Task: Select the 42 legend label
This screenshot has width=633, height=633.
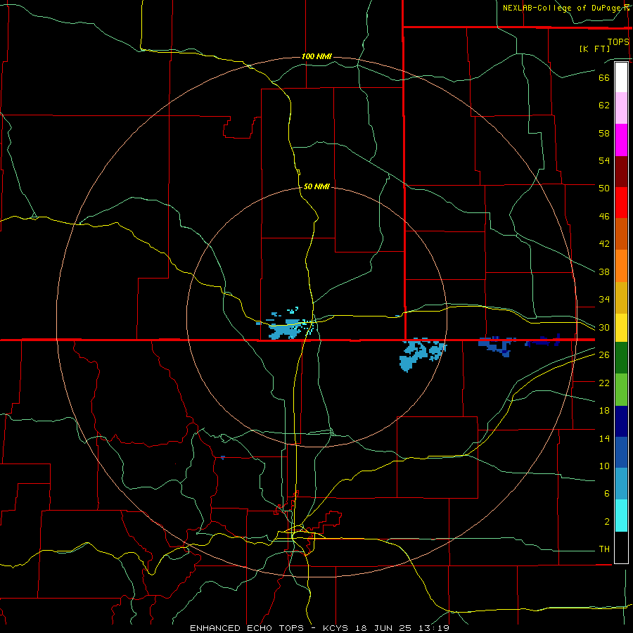Action: [x=604, y=244]
